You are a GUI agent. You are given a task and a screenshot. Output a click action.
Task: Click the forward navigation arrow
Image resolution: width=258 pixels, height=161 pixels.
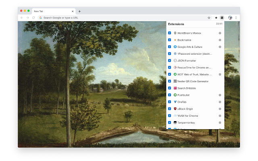coord(27,18)
